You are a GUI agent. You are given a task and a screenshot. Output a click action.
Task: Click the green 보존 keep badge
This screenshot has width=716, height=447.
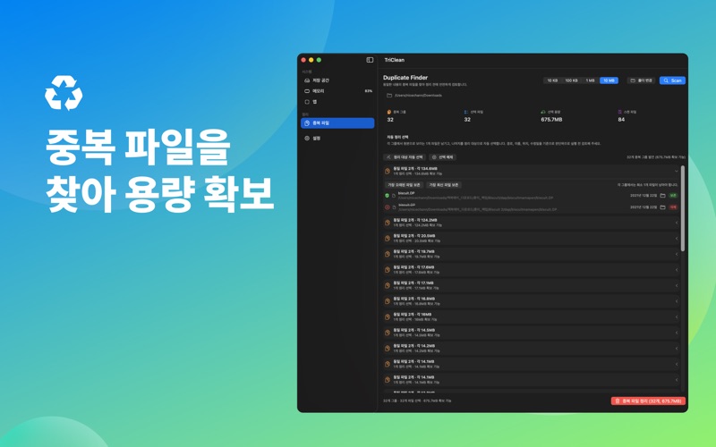tap(673, 196)
